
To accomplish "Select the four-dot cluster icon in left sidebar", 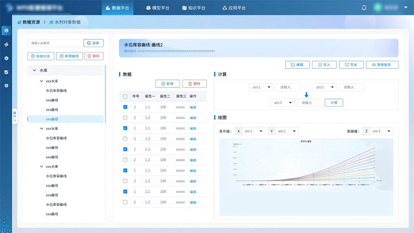I will click(6, 44).
